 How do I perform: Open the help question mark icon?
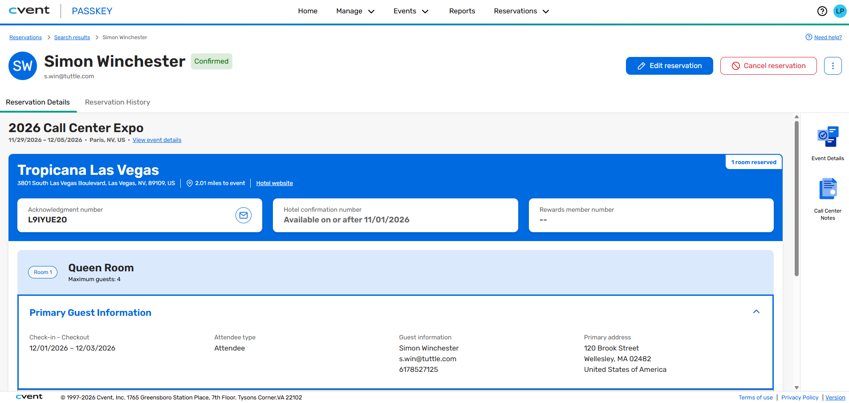(x=822, y=11)
